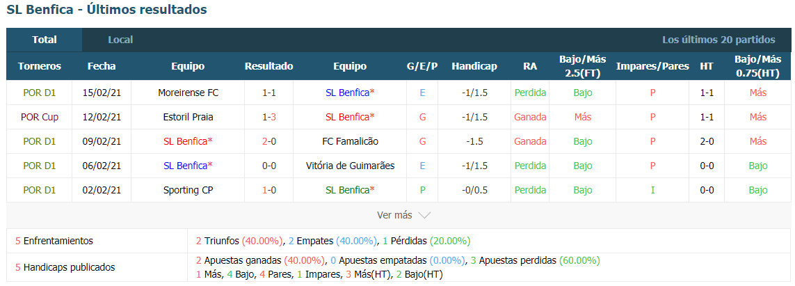Viewport: 795px width, 286px height.
Task: Click the 0-0 result against Vitória de Guimarães
Action: (x=268, y=166)
